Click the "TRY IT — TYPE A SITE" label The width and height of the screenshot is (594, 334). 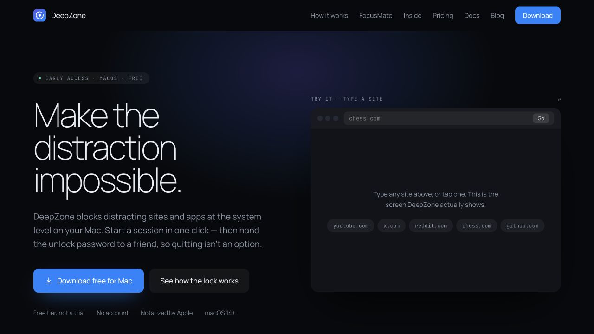(347, 99)
